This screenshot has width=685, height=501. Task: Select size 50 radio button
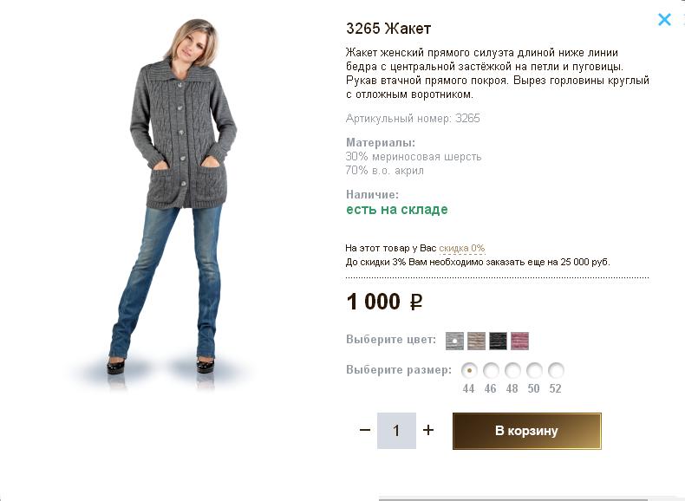pos(534,369)
